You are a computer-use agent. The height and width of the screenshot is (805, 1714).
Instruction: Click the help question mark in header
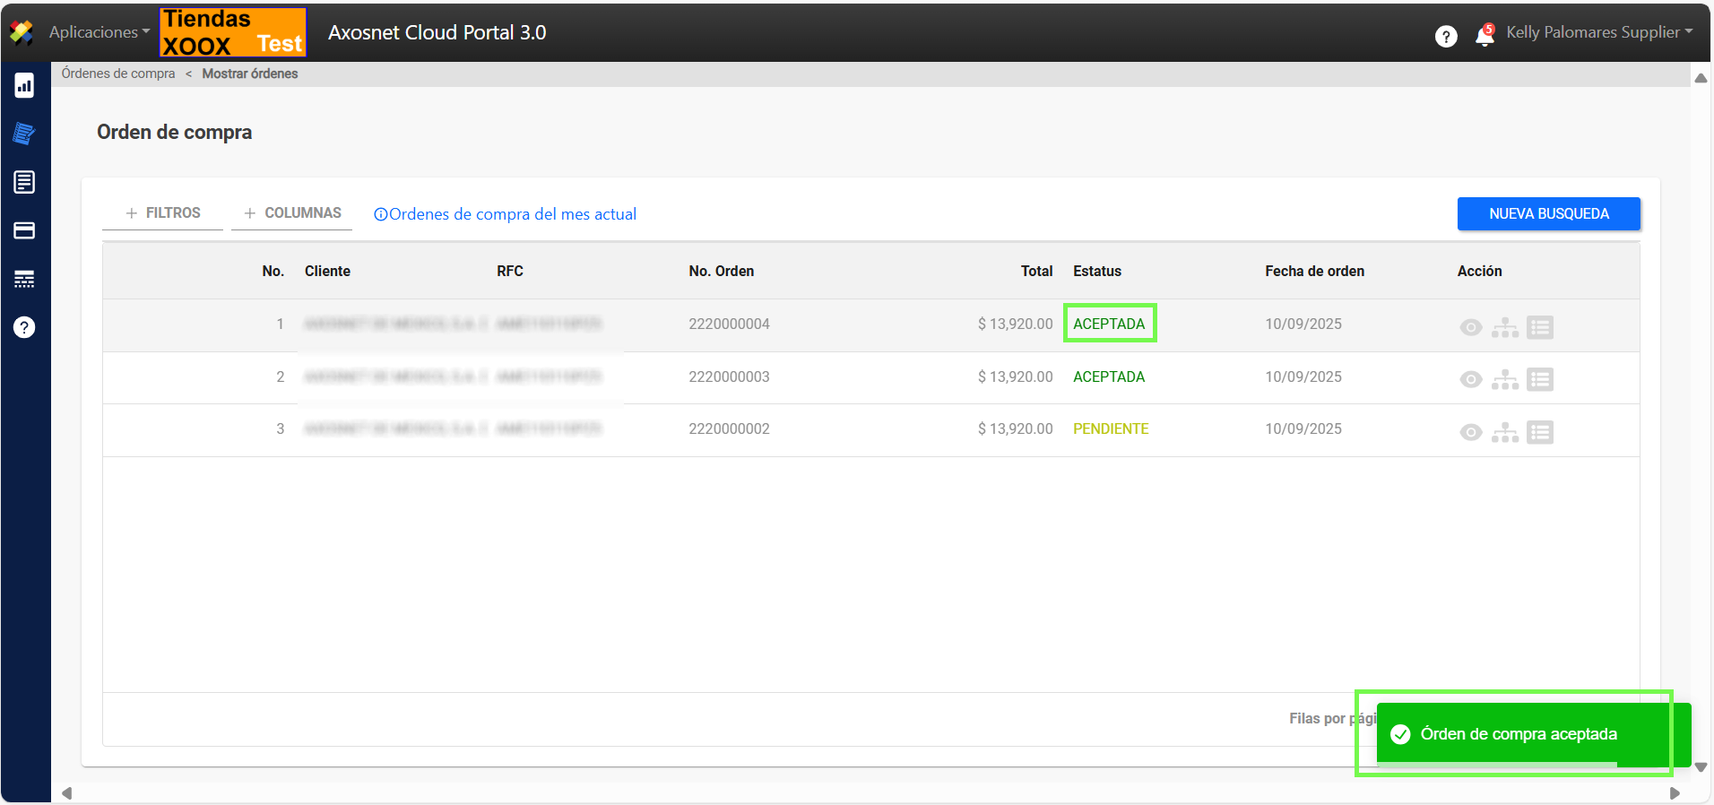click(x=1445, y=36)
